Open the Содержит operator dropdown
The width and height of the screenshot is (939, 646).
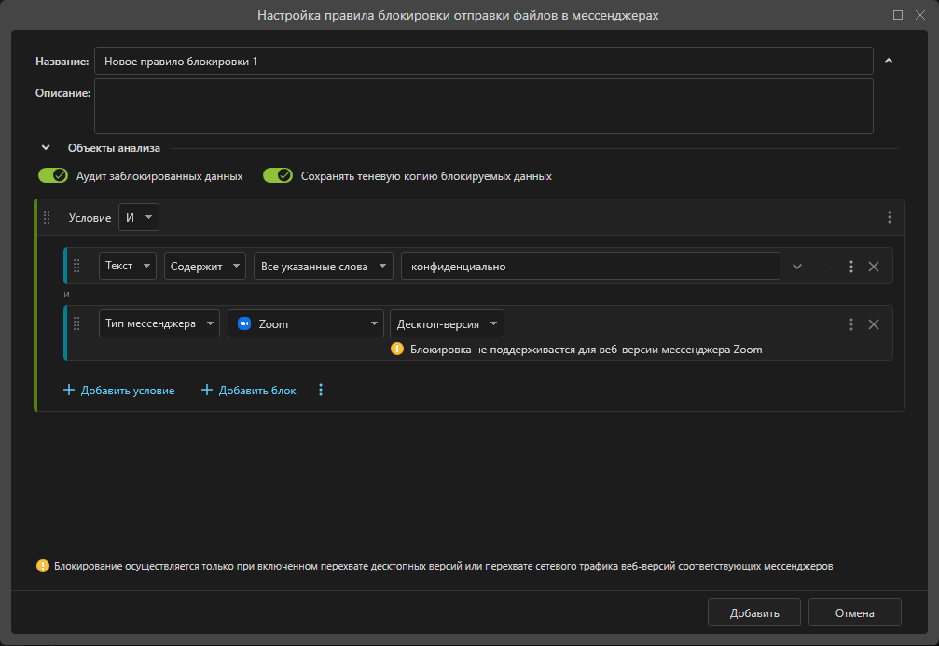(x=204, y=266)
